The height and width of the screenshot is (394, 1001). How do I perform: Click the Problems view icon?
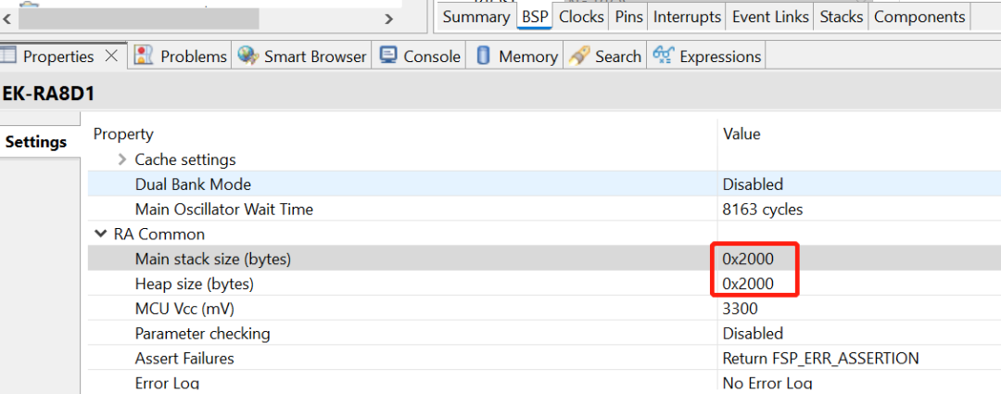pos(144,57)
